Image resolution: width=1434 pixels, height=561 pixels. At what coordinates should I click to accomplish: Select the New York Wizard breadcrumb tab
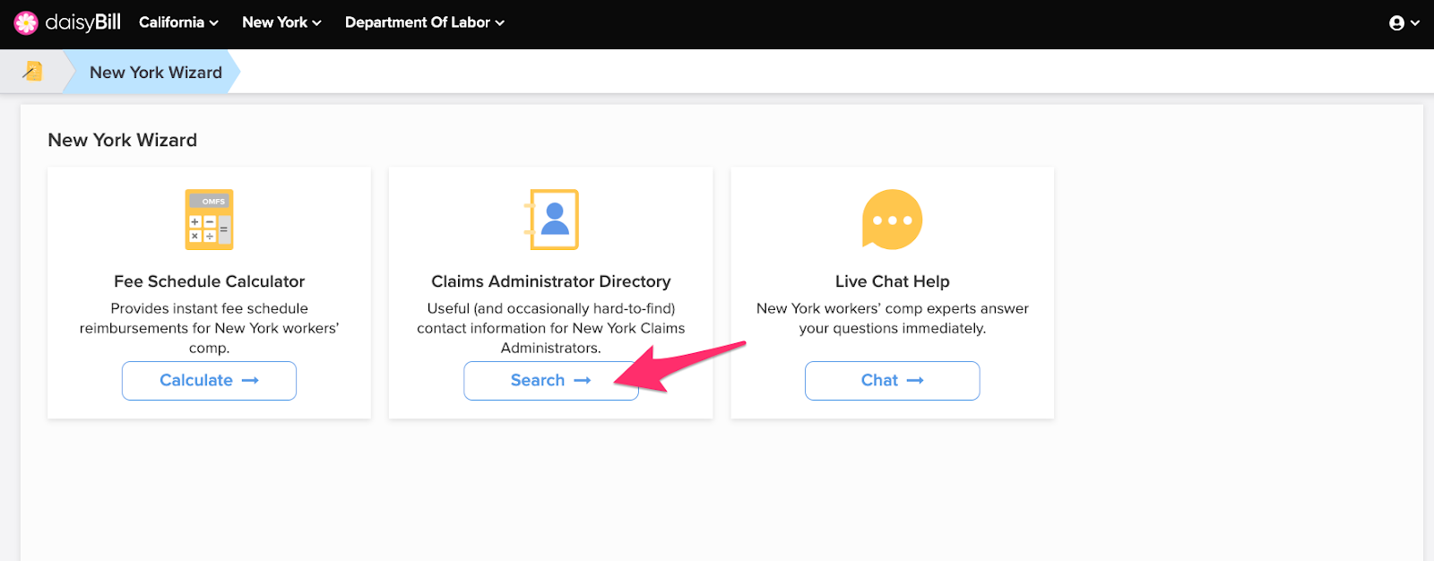point(156,73)
